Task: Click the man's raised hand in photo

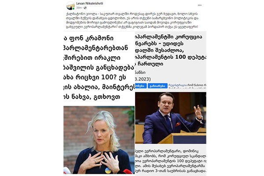Action: tap(198, 112)
